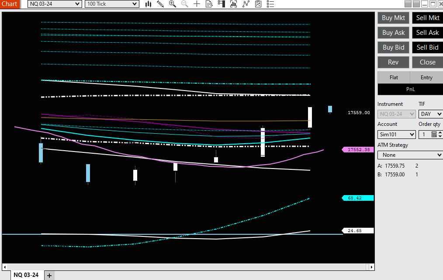Viewport: 443px width, 280px height.
Task: Click the Entry price cell
Action: [426, 78]
